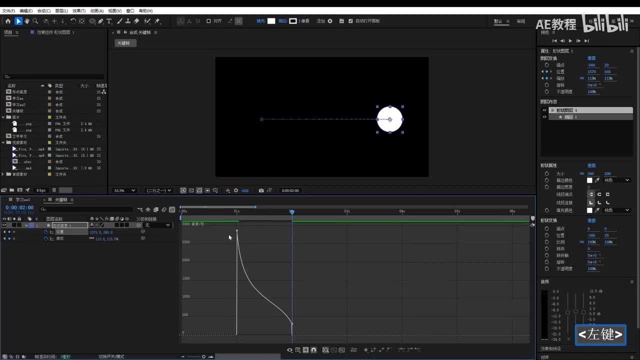Click the stopwatch next to 不透明度 in layer transform
This screenshot has width=640, height=360.
coord(546,91)
